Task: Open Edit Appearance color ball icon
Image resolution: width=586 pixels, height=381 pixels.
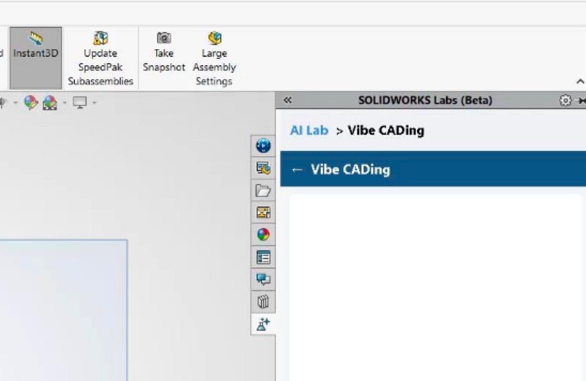Action: (30, 102)
